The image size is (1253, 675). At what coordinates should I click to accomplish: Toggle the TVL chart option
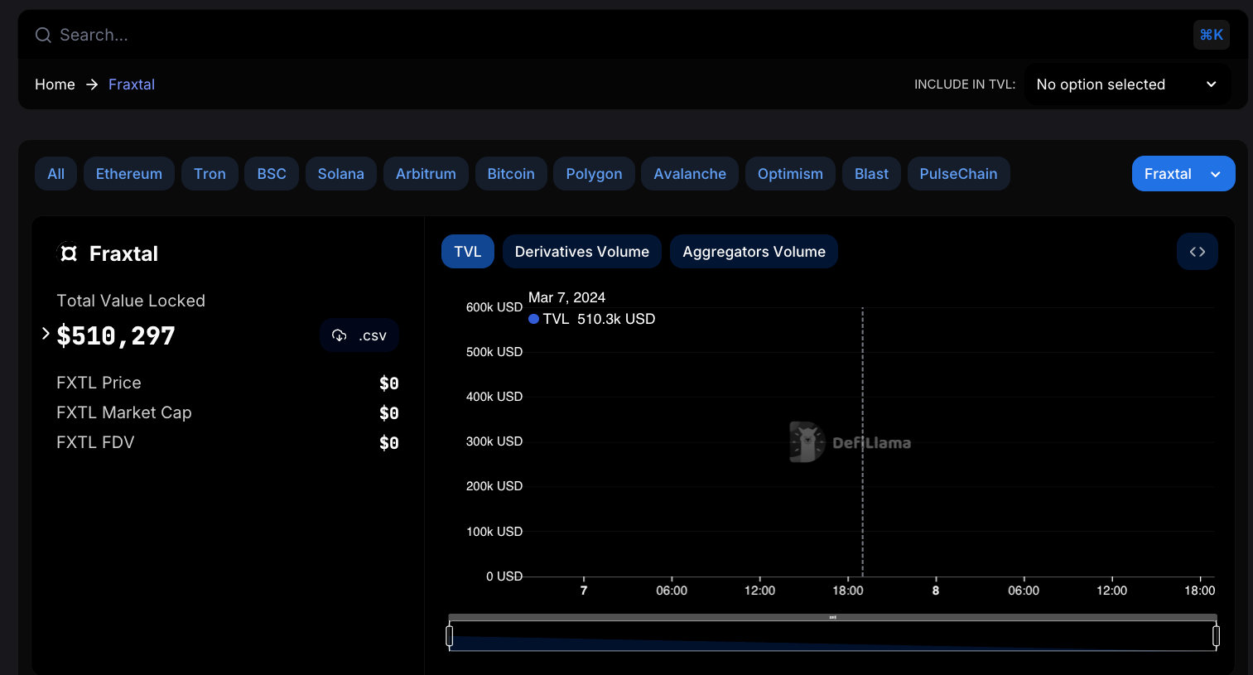pos(467,252)
